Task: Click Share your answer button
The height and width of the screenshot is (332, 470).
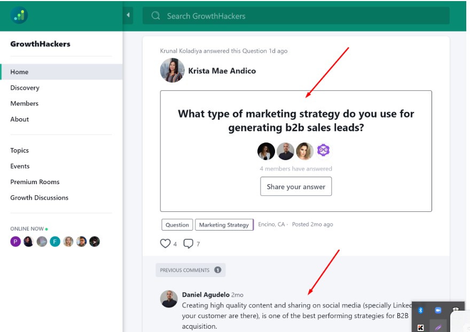Action: (x=296, y=186)
